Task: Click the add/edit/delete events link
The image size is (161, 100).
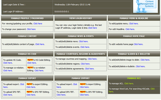Action: [85, 47]
